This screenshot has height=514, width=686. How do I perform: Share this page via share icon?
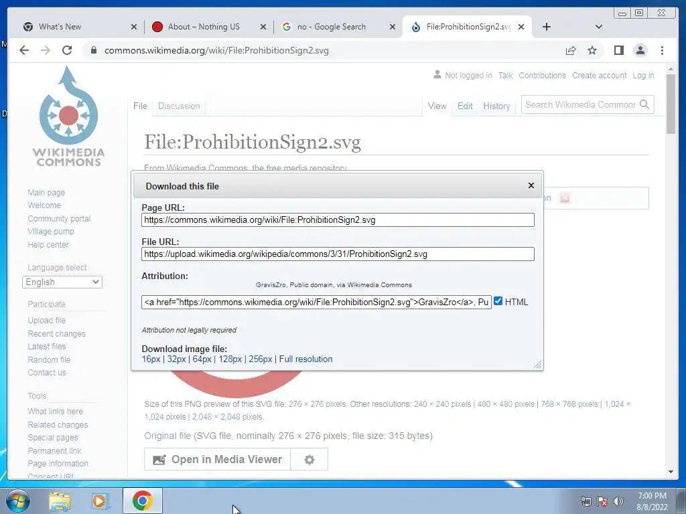[x=571, y=50]
